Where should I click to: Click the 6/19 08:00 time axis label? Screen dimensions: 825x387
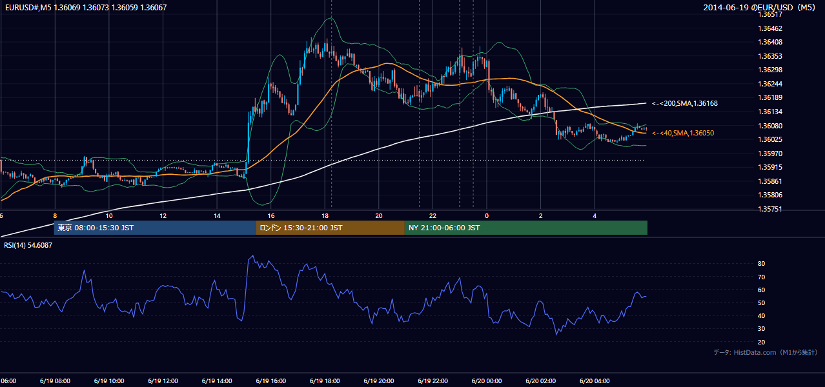55,381
